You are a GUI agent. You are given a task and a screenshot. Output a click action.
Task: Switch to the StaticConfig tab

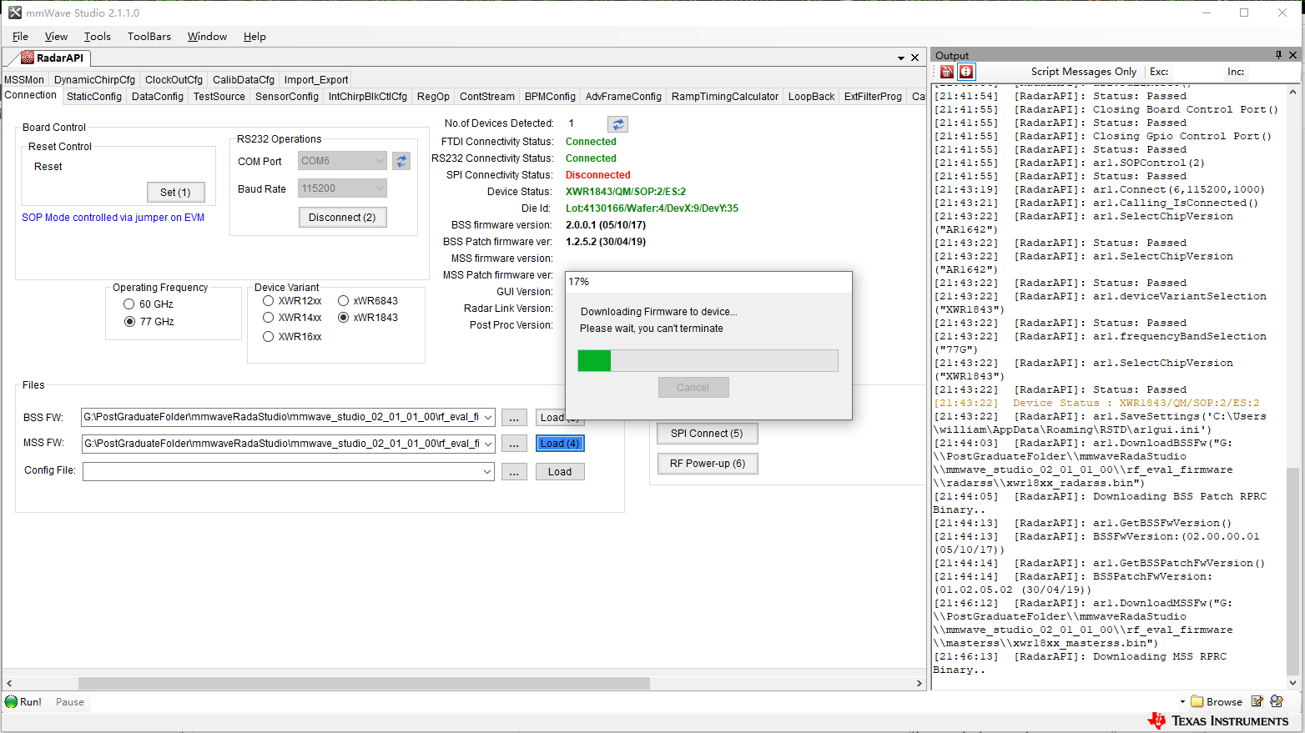click(94, 97)
